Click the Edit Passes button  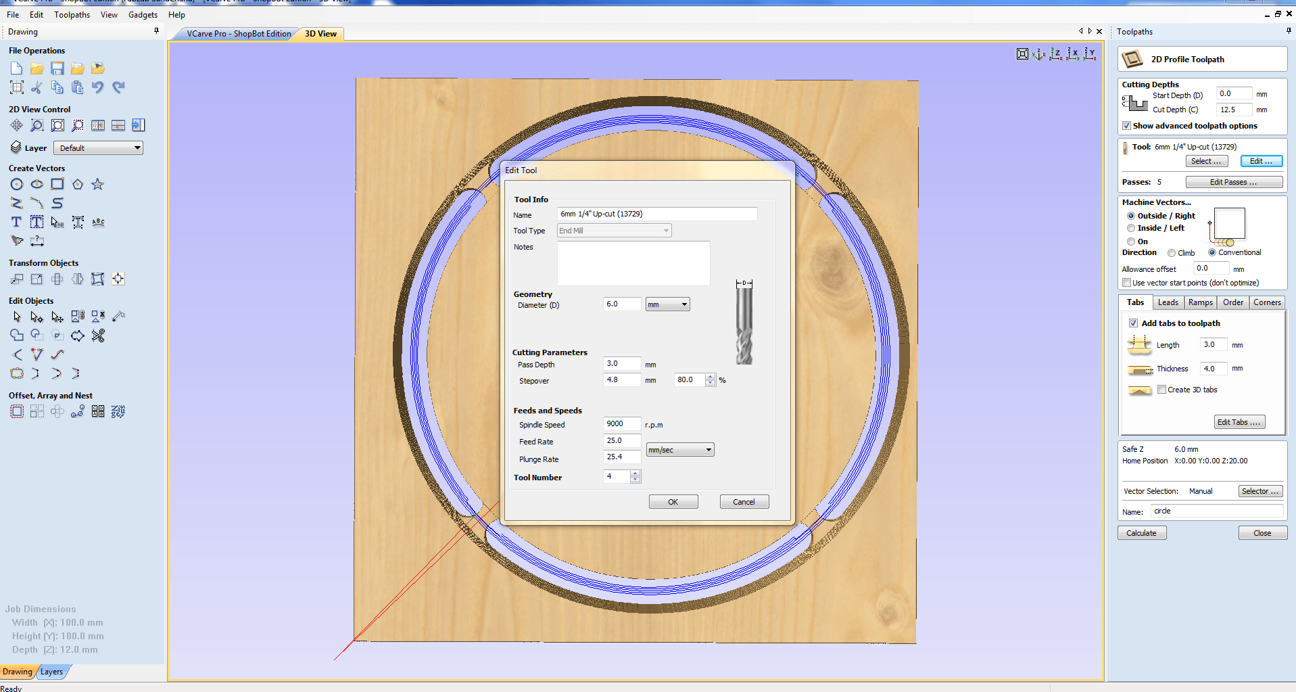(x=1234, y=182)
